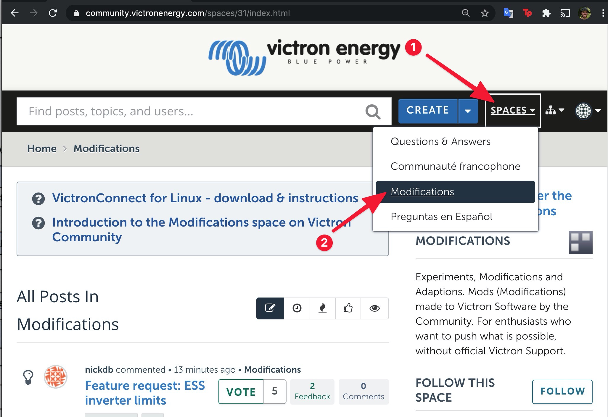Reload the current page
The width and height of the screenshot is (608, 417).
pos(53,13)
